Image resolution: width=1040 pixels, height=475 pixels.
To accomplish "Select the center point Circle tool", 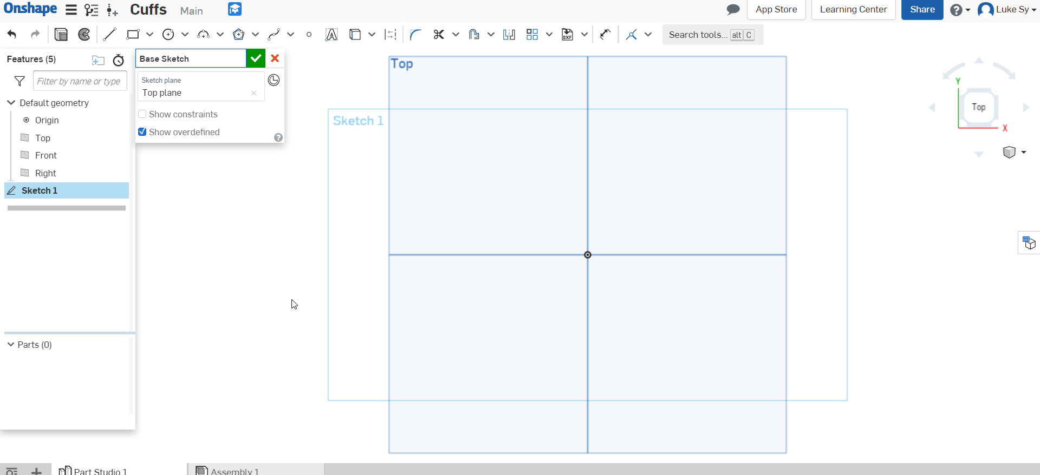I will click(168, 35).
